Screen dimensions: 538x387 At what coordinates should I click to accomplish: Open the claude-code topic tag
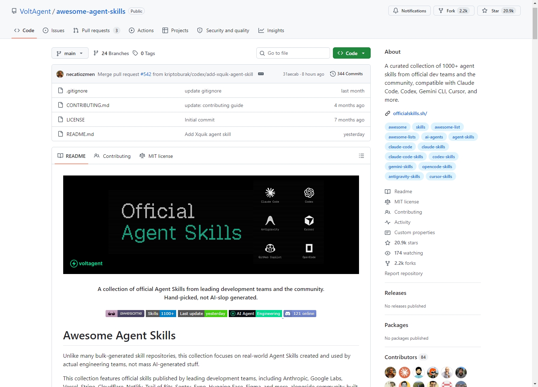[400, 147]
